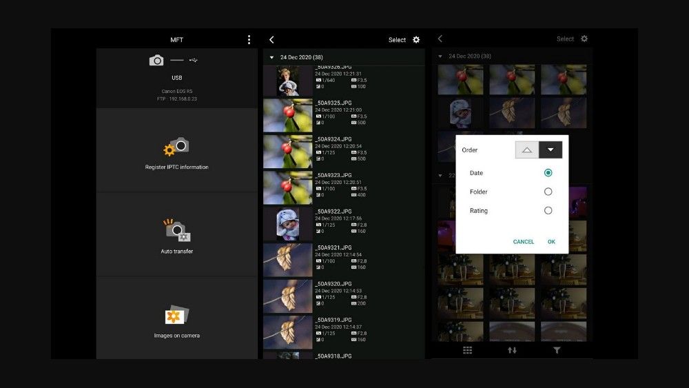The width and height of the screenshot is (689, 388).
Task: Open the three-dot overflow menu in MFT
Action: 249,40
